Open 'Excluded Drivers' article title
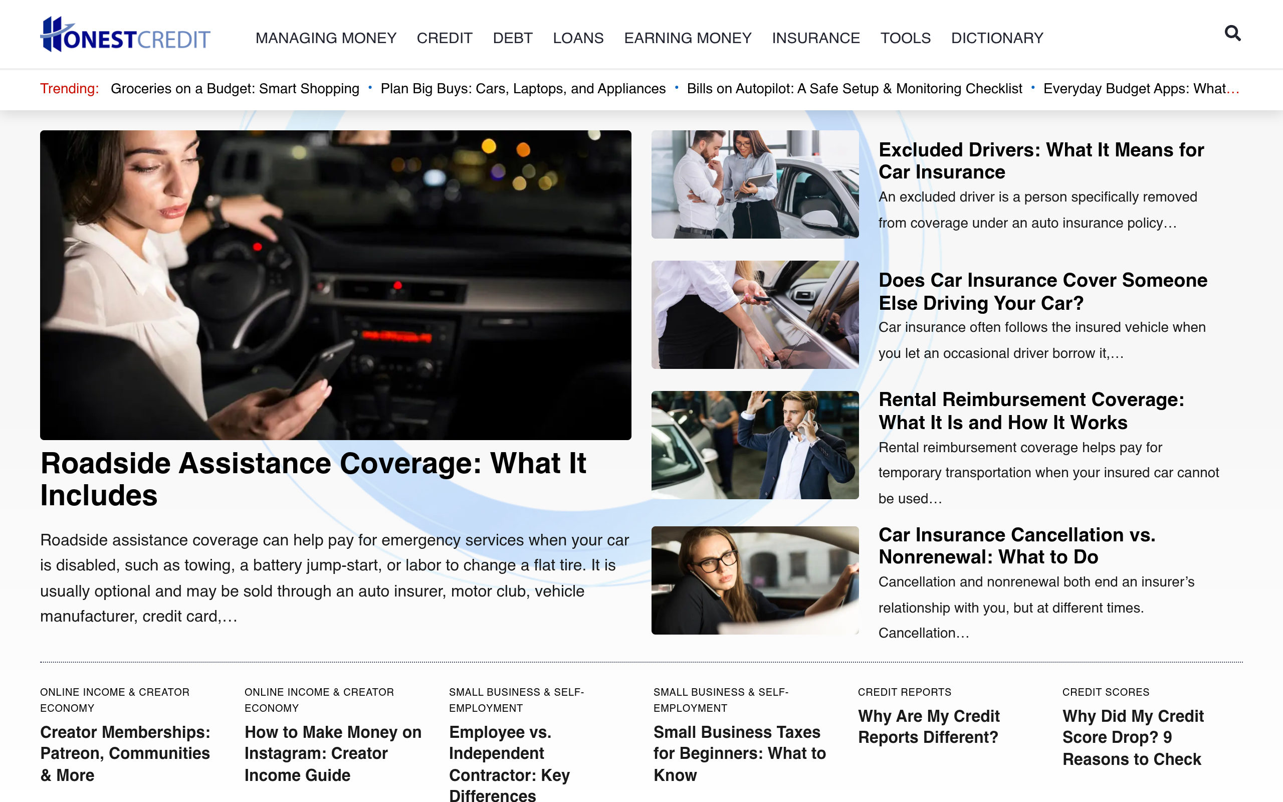Image resolution: width=1283 pixels, height=802 pixels. [x=1041, y=161]
